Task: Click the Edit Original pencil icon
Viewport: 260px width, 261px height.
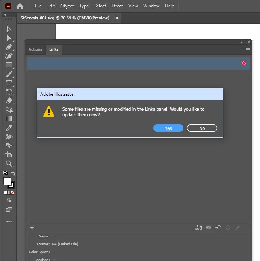Action: pos(237,228)
